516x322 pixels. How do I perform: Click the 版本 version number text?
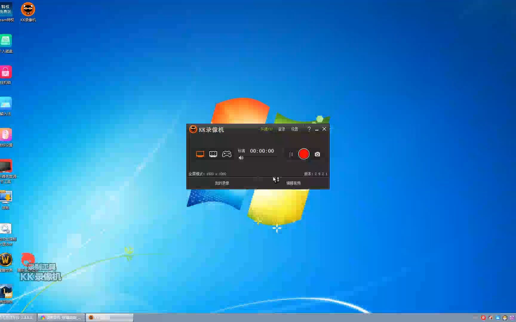coord(316,174)
